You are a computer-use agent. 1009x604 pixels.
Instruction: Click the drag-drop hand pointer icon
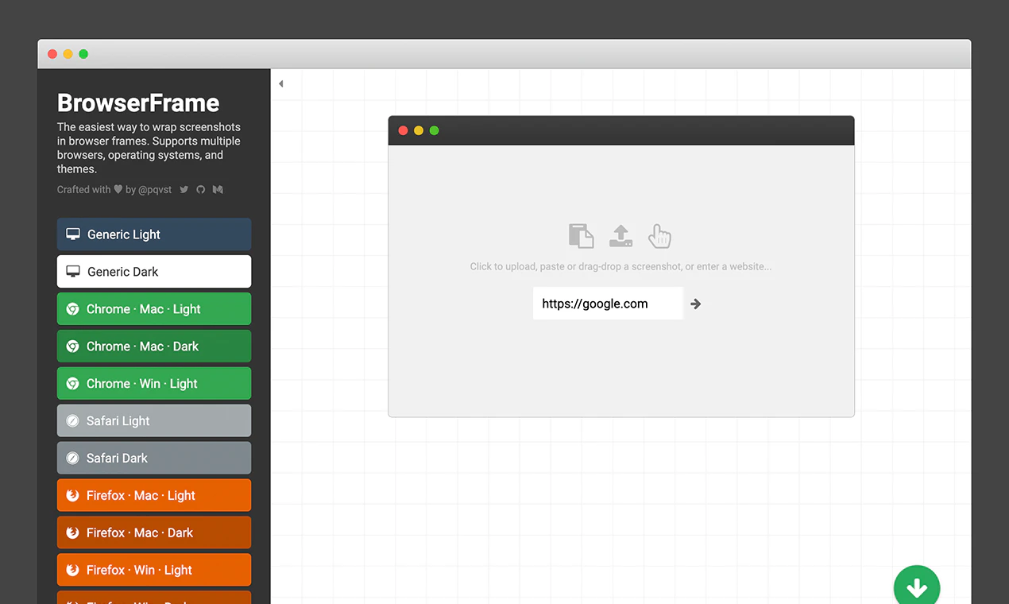[x=659, y=236]
